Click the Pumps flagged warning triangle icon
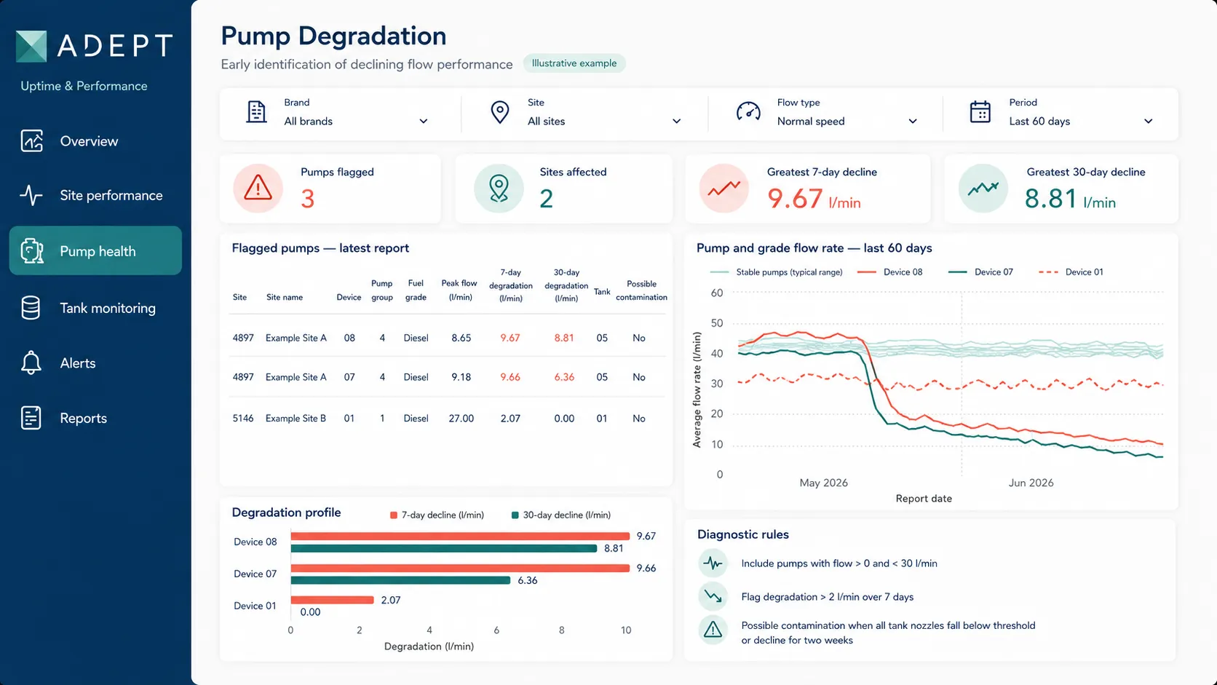 tap(258, 188)
